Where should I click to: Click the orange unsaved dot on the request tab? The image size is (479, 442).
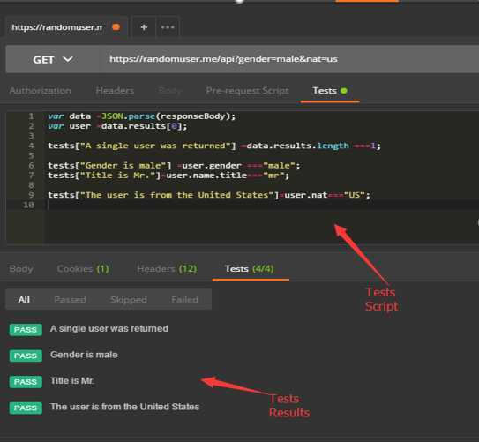click(x=116, y=27)
